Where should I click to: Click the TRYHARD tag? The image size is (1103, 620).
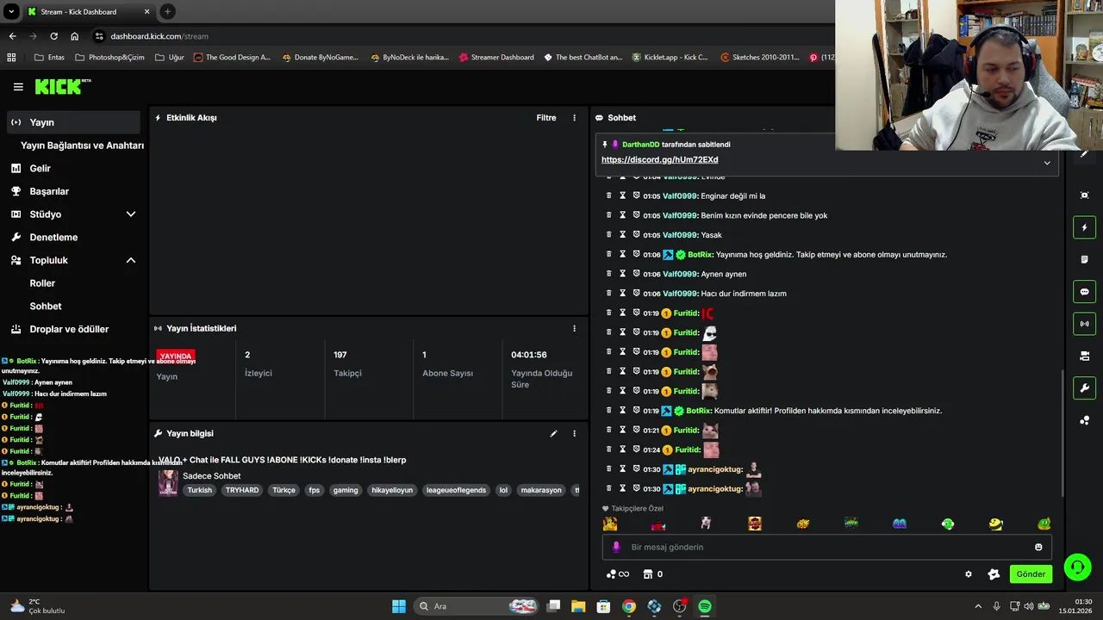(242, 490)
